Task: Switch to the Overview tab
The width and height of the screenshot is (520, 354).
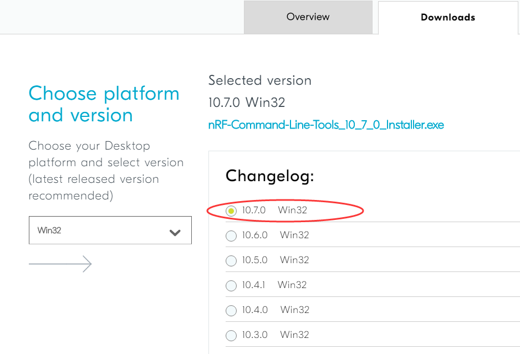Action: [x=308, y=17]
